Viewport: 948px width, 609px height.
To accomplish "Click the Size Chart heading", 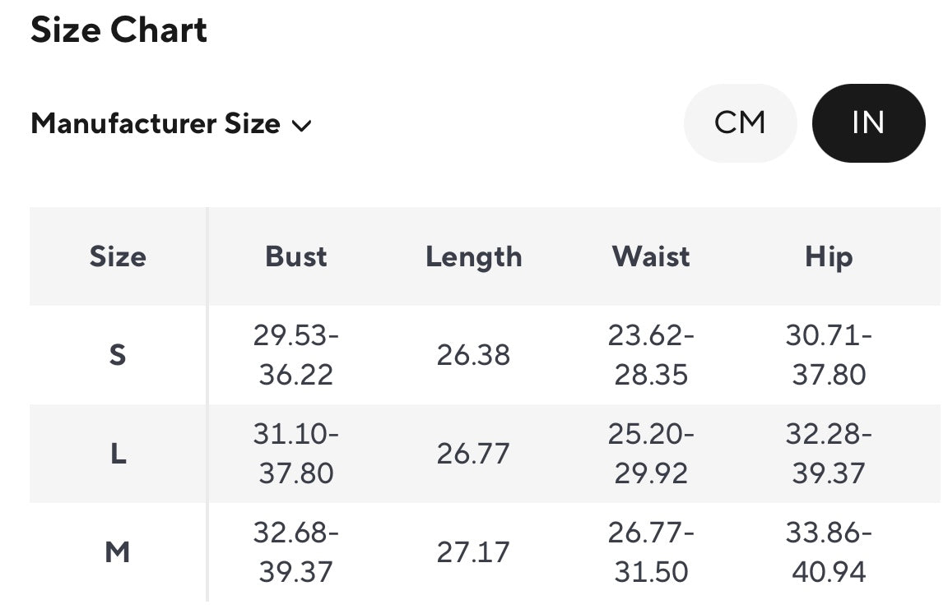I will (x=118, y=30).
